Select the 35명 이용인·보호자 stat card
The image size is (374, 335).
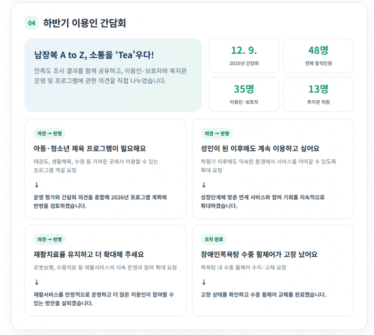pos(244,94)
